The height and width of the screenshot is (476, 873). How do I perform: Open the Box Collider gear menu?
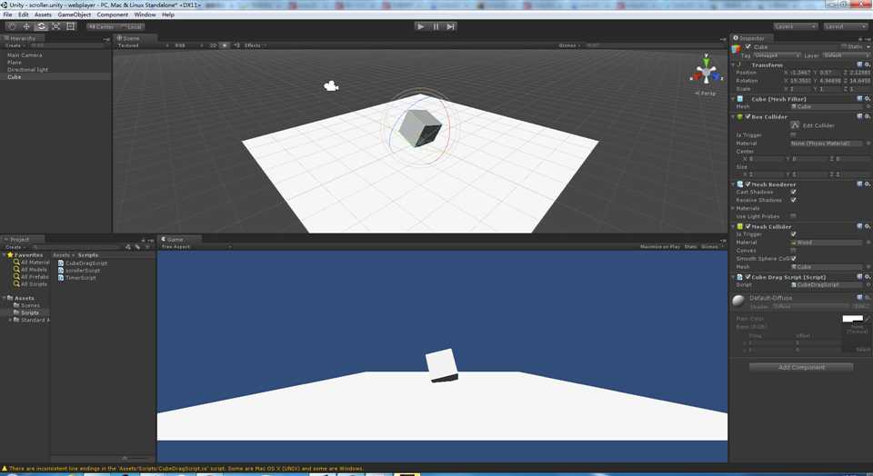868,116
